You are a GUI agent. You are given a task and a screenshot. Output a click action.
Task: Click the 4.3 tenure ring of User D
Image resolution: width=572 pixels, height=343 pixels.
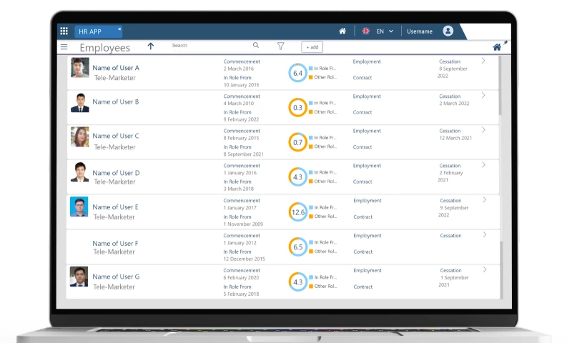pos(297,177)
